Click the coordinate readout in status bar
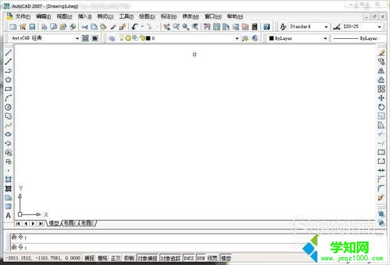 point(43,258)
